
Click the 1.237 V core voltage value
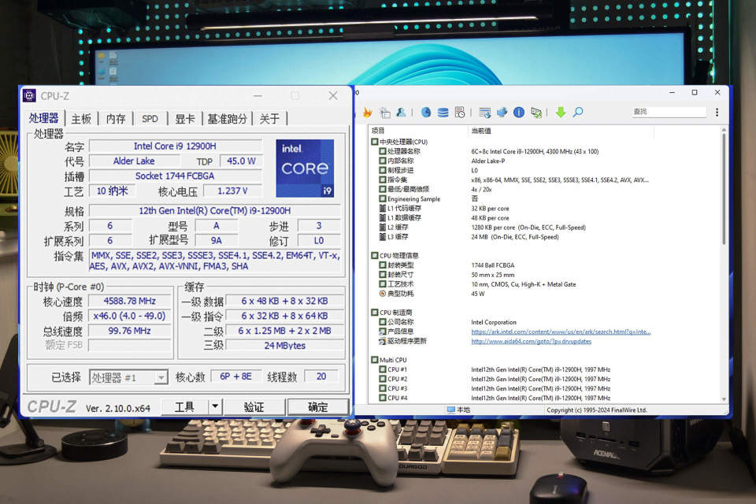pyautogui.click(x=232, y=191)
